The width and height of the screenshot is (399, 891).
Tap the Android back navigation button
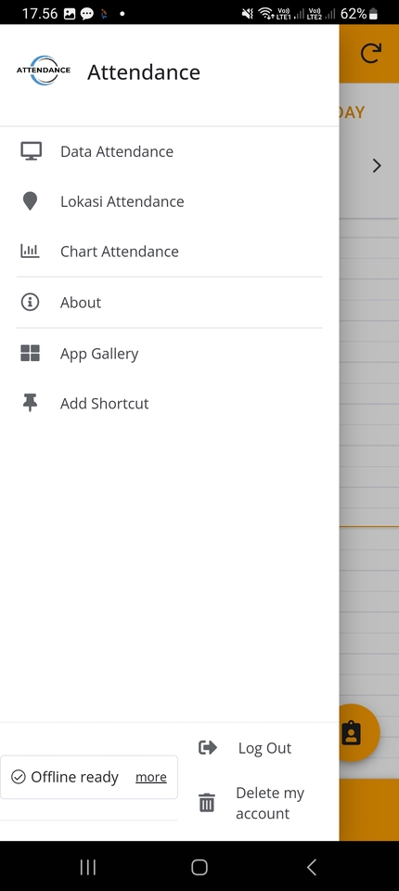coord(311,867)
